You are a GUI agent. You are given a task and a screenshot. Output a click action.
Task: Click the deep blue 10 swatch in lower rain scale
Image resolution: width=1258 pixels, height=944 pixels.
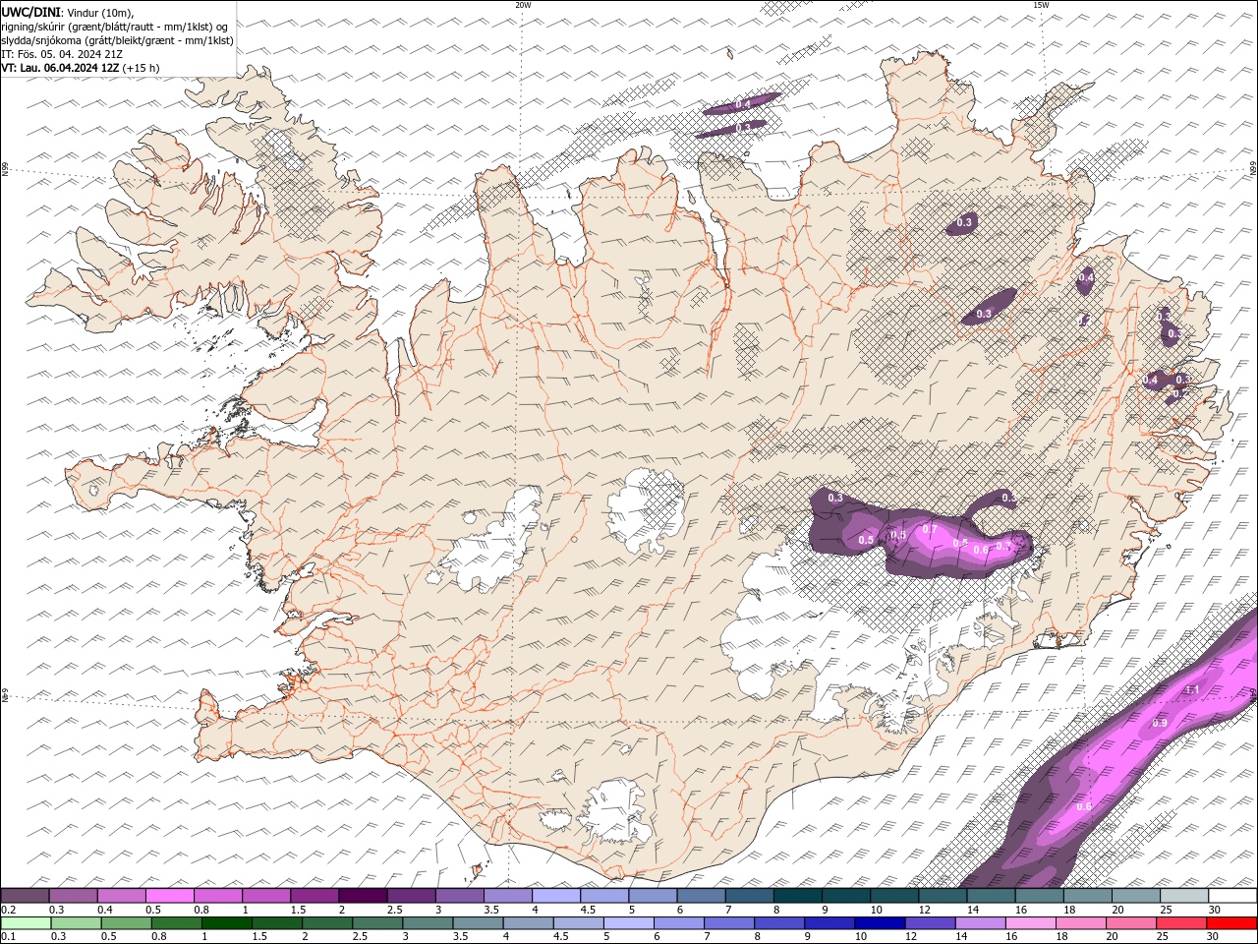880,923
